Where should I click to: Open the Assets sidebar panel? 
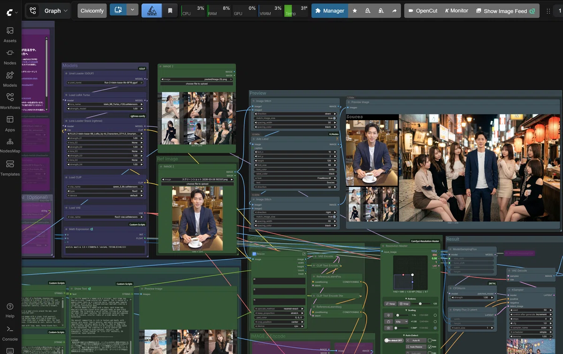click(x=10, y=35)
